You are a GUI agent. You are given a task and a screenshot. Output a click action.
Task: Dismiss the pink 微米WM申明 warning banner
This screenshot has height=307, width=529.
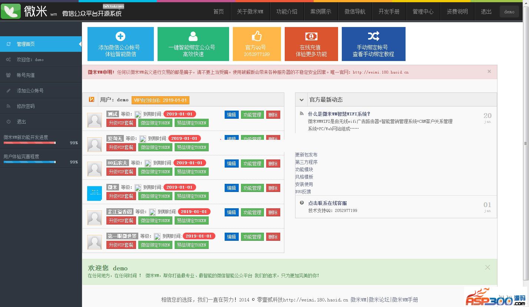pos(489,71)
